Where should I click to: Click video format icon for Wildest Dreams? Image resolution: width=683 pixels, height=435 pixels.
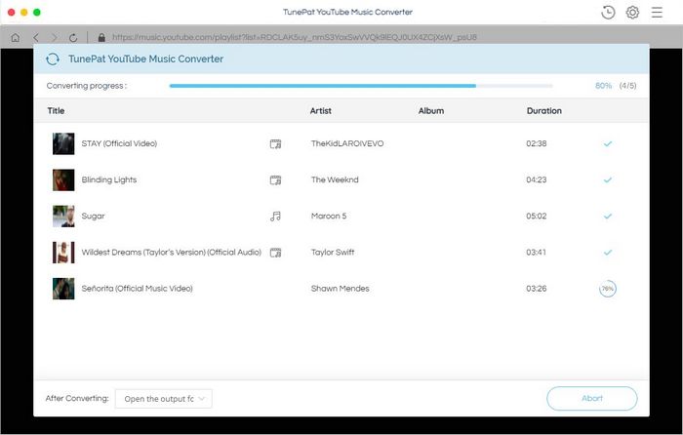[275, 252]
